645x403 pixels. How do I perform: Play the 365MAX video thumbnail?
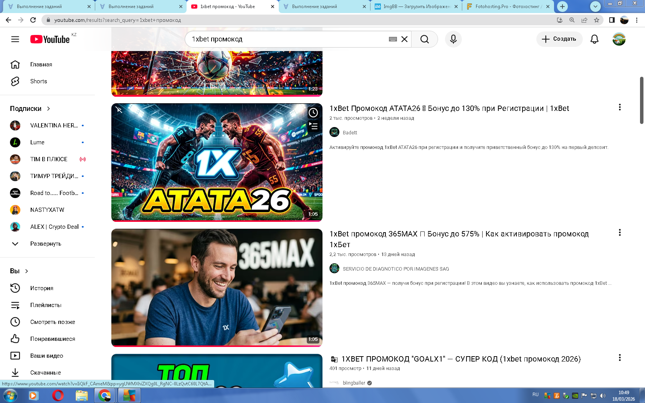tap(217, 288)
